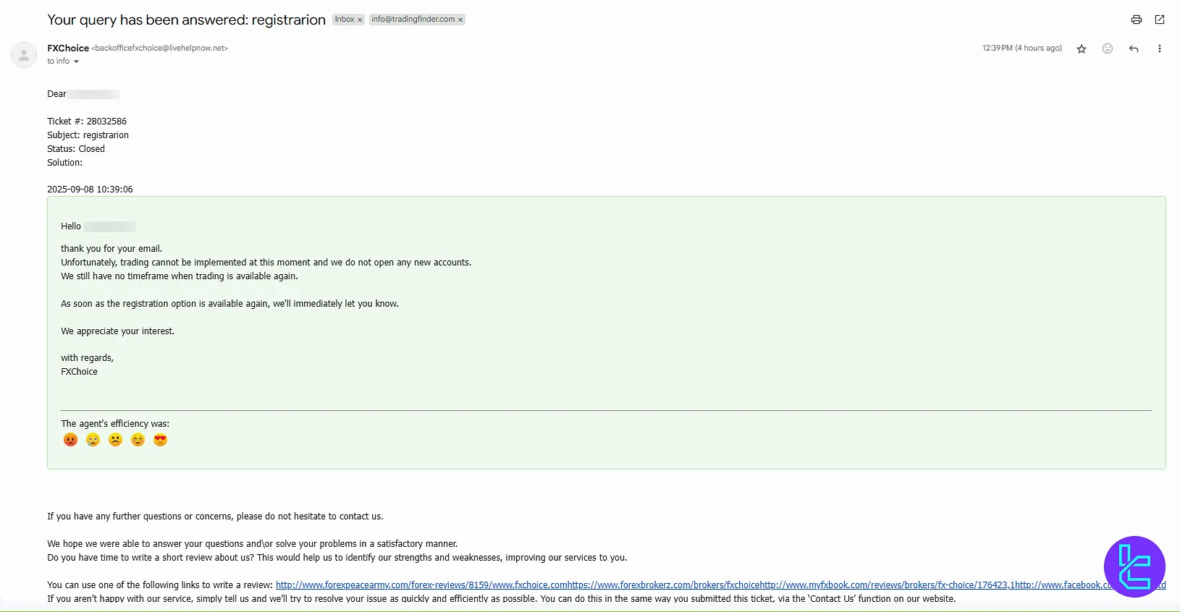Remove the info@tradingfinder.com label
This screenshot has height=612, width=1180.
[460, 20]
